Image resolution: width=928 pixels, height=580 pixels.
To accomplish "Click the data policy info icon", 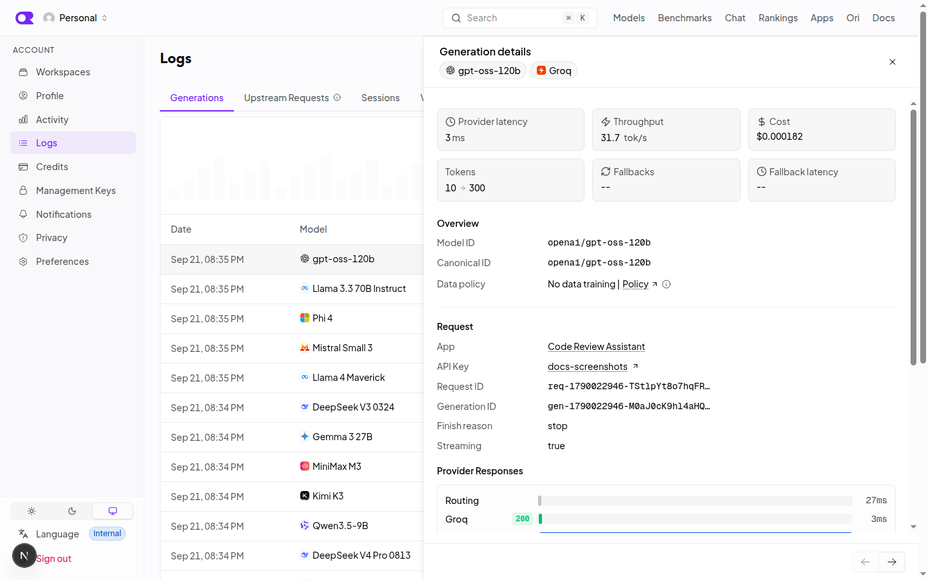I will [x=666, y=284].
